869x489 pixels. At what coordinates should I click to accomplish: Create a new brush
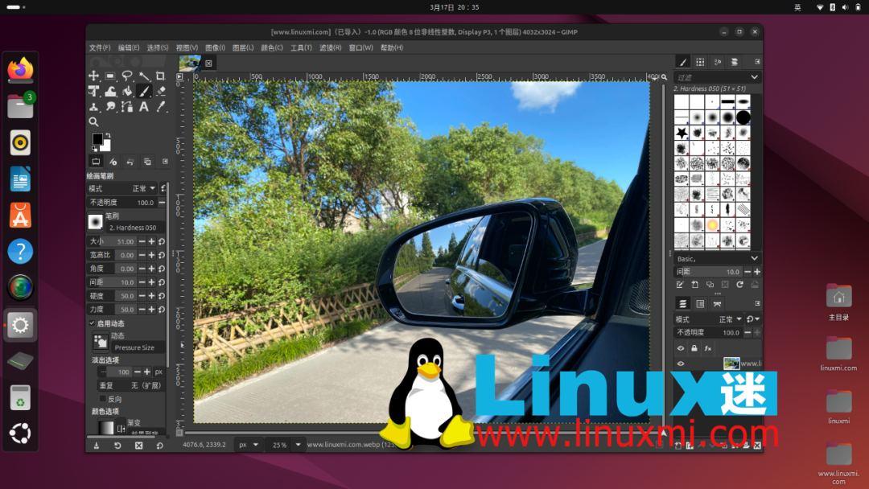695,285
